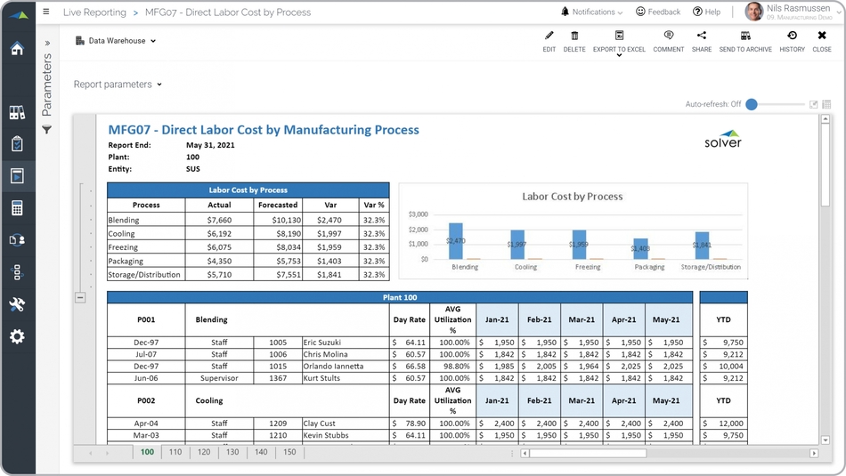This screenshot has width=846, height=476.
Task: Select sheet tab 150
Action: [x=289, y=453]
